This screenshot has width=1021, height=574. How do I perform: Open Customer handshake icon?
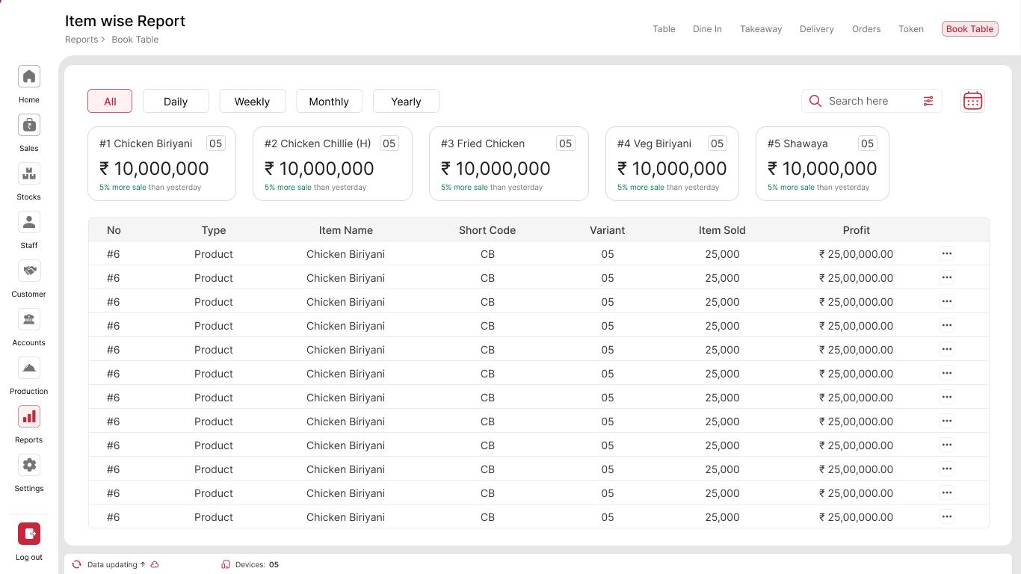pos(28,271)
